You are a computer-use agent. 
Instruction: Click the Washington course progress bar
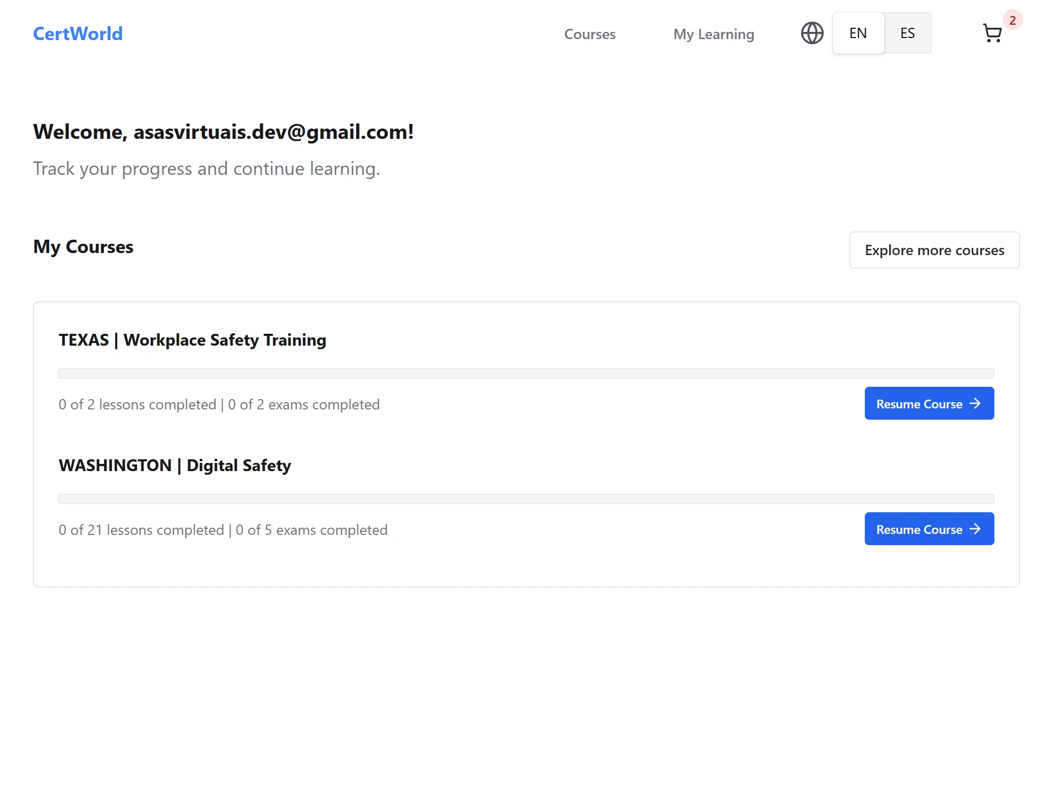point(526,499)
